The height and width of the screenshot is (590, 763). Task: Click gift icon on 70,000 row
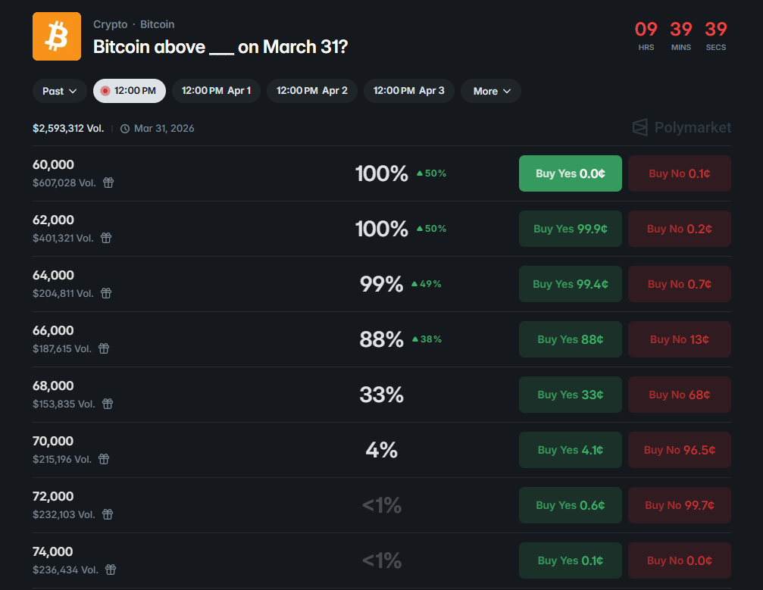point(104,459)
